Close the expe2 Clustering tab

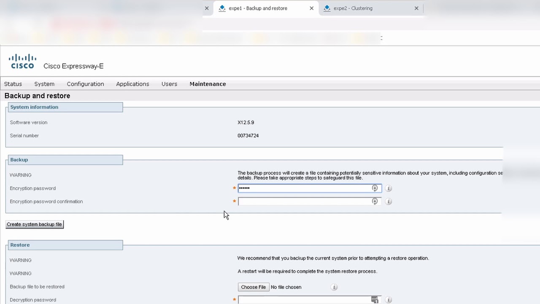point(416,8)
